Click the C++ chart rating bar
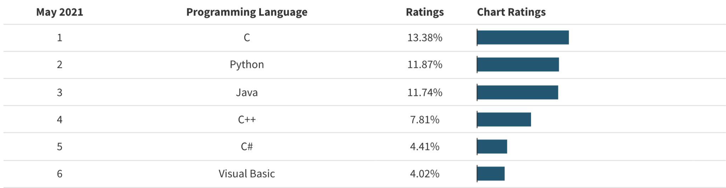726x188 pixels. 504,119
